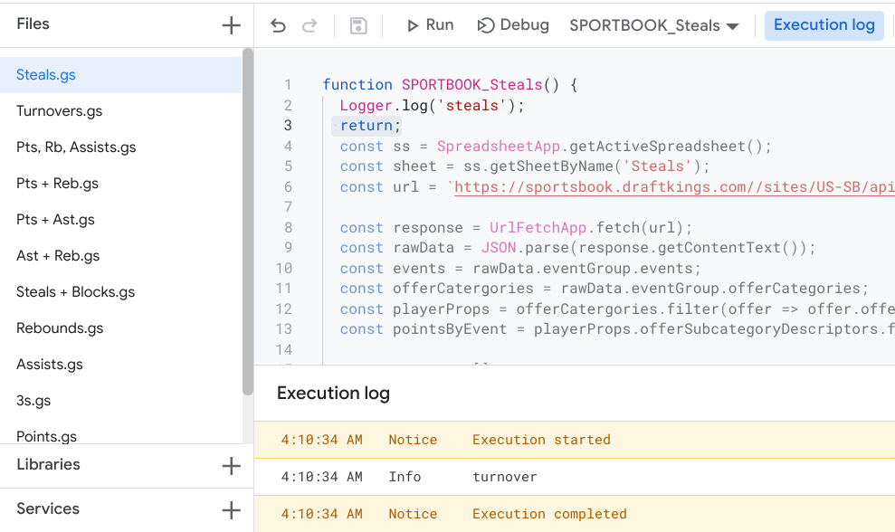This screenshot has height=532, width=895.
Task: Save project with the floppy disk icon
Action: click(x=358, y=25)
